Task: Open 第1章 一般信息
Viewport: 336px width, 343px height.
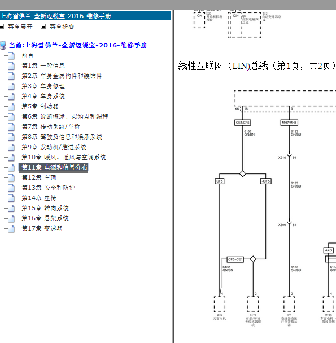Action: pyautogui.click(x=43, y=66)
